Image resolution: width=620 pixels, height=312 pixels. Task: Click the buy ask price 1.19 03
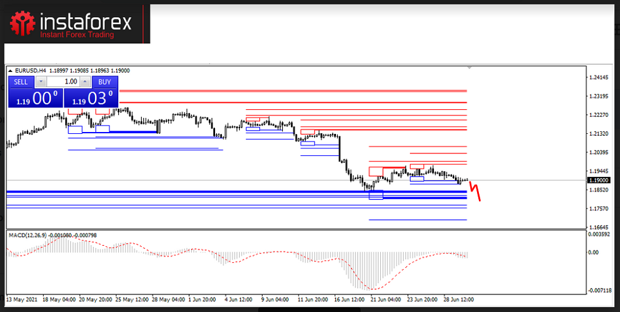92,99
